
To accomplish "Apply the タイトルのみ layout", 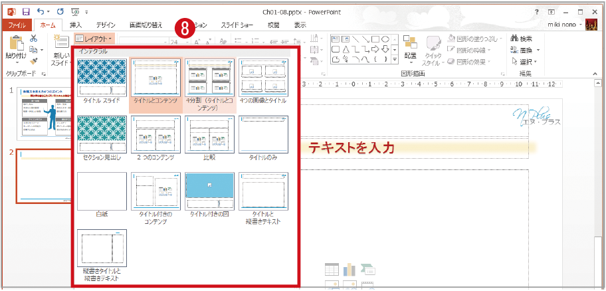I will (264, 138).
